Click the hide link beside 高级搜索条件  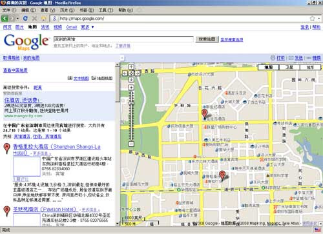37,88
